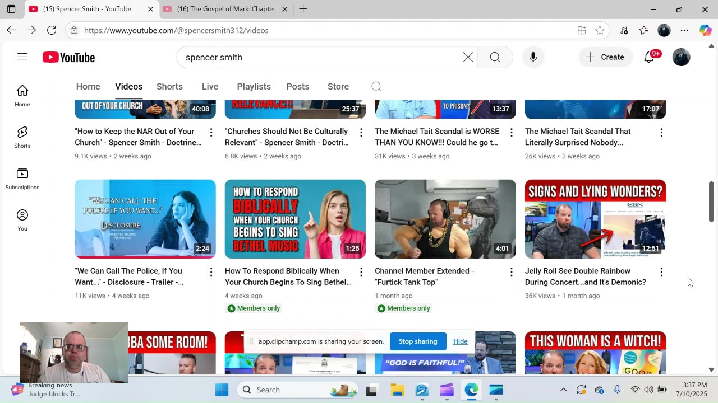
Task: Switch to channel Posts tab
Action: (x=297, y=86)
